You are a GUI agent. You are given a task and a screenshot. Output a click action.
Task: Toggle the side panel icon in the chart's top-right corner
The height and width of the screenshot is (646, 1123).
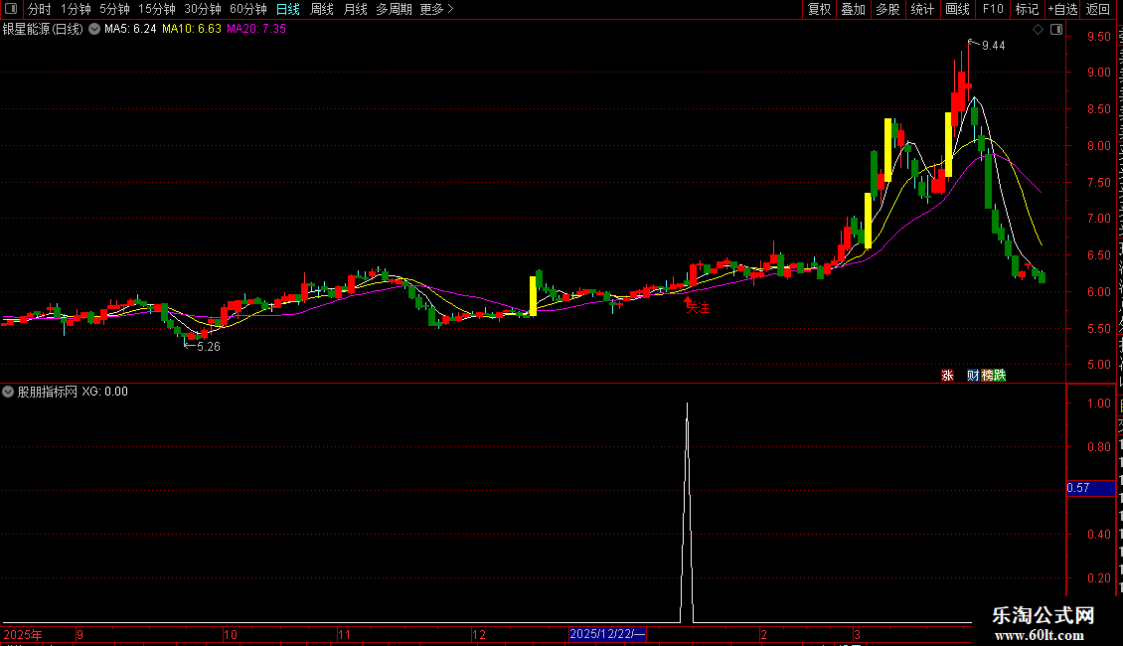1056,30
